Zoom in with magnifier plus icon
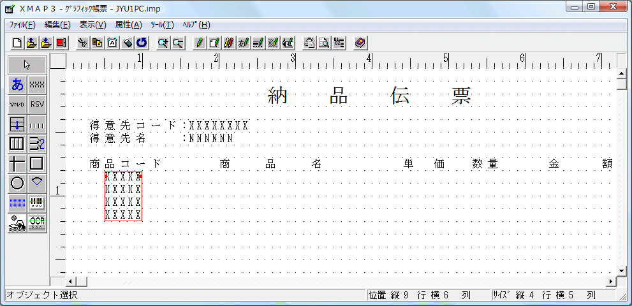 [x=163, y=42]
